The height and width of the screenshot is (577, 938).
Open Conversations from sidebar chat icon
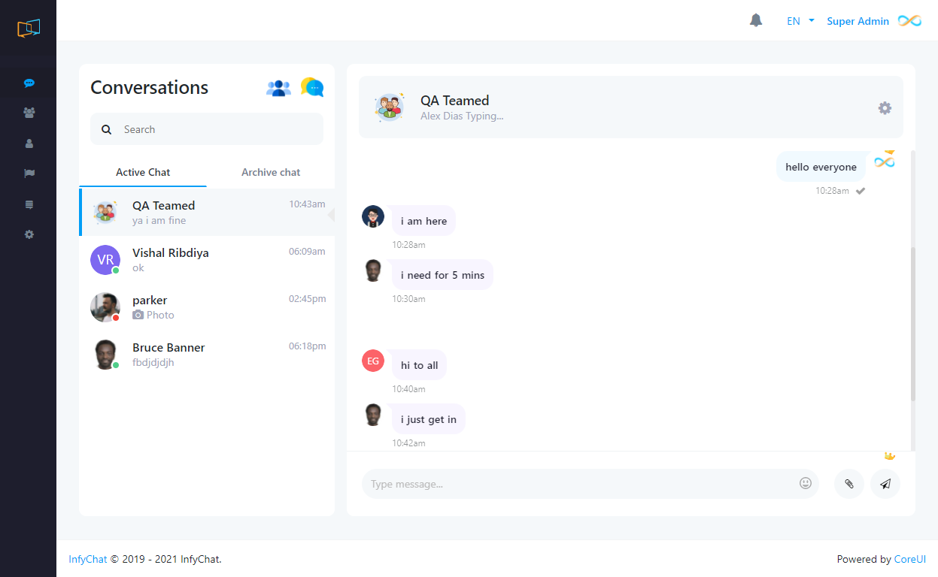coord(29,83)
